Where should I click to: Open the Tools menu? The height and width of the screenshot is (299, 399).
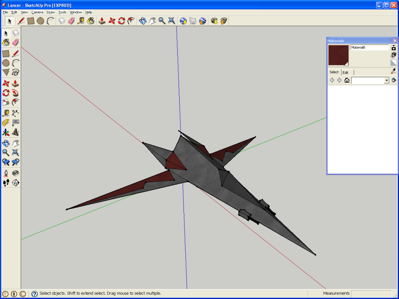(62, 12)
